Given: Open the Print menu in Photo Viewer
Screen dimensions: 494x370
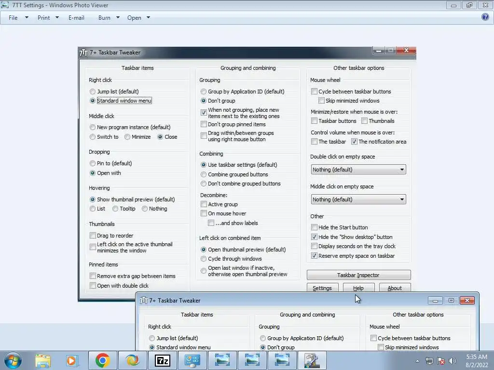Looking at the screenshot, I should (43, 18).
